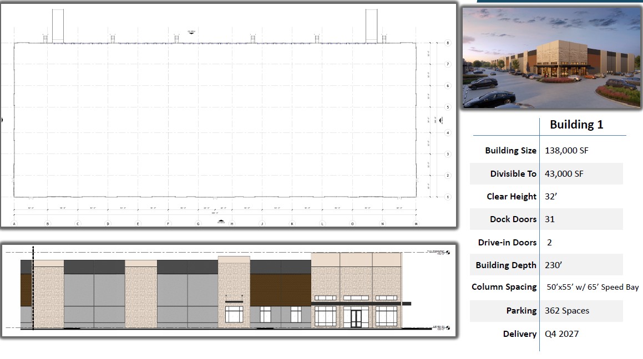643x359 pixels.
Task: Click the Q4 2027 delivery value
Action: (561, 334)
